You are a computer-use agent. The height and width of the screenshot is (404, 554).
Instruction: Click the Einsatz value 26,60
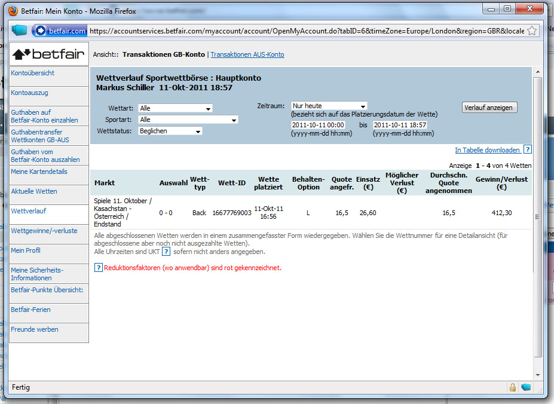[x=368, y=213]
